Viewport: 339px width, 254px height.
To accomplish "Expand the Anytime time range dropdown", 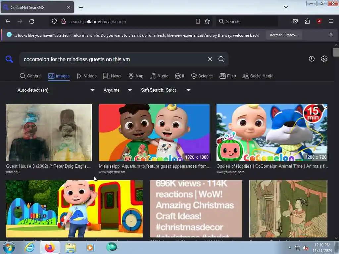I will tap(118, 90).
